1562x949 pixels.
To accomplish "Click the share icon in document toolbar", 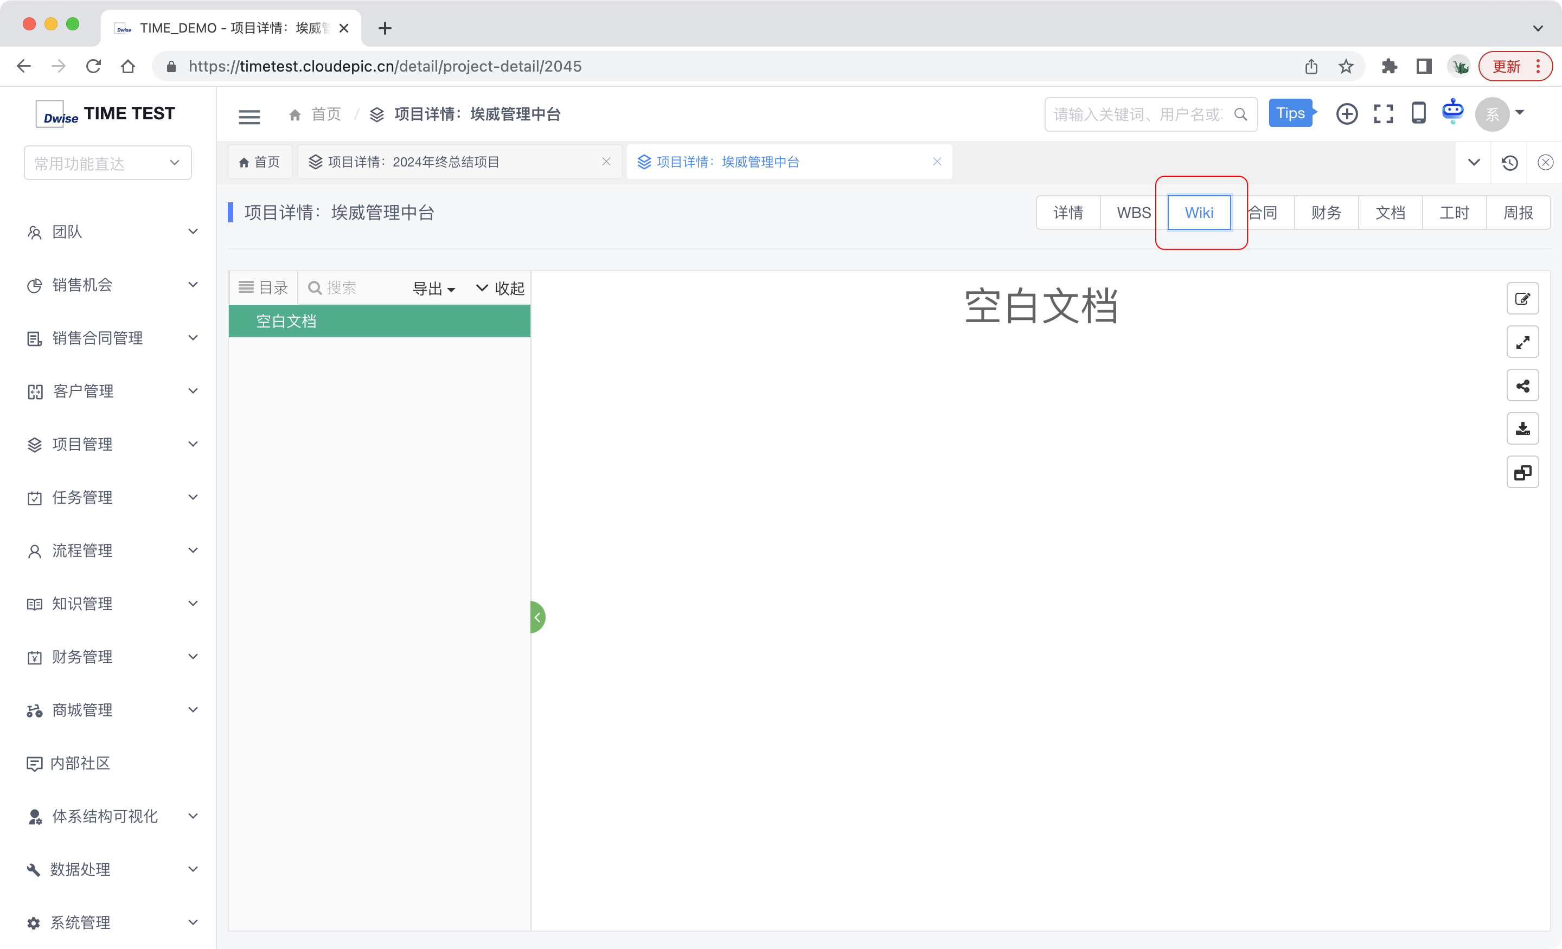I will point(1522,386).
